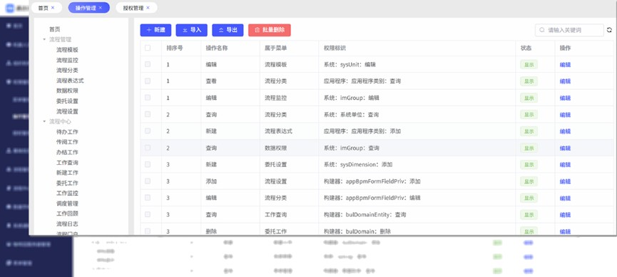Viewport: 617px width, 277px height.
Task: Open 委托工作 in the left tree
Action: (67, 183)
